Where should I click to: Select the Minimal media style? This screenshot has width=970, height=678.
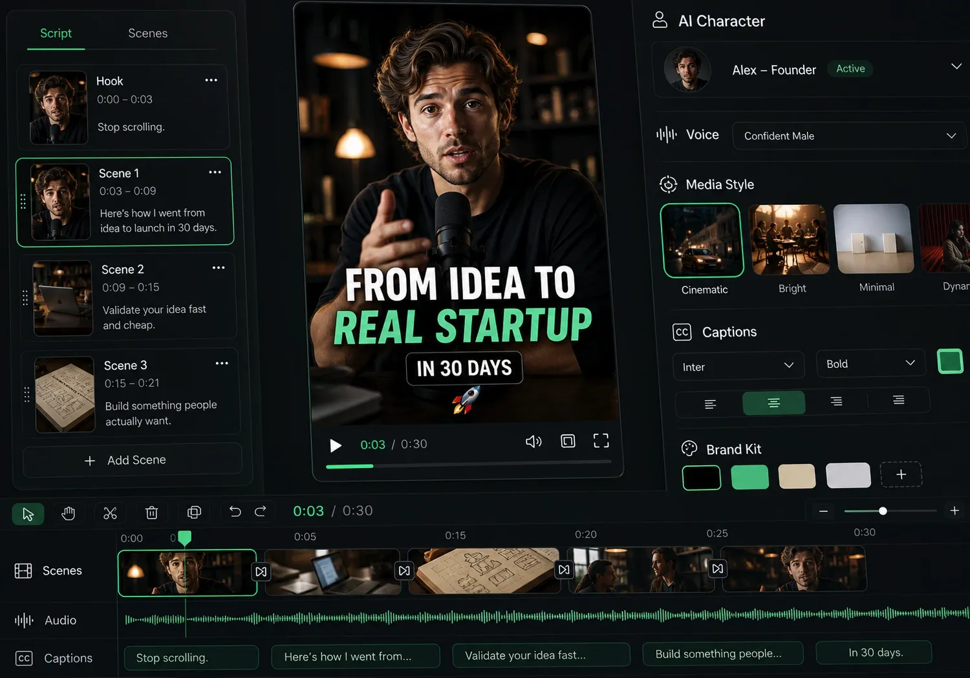874,238
